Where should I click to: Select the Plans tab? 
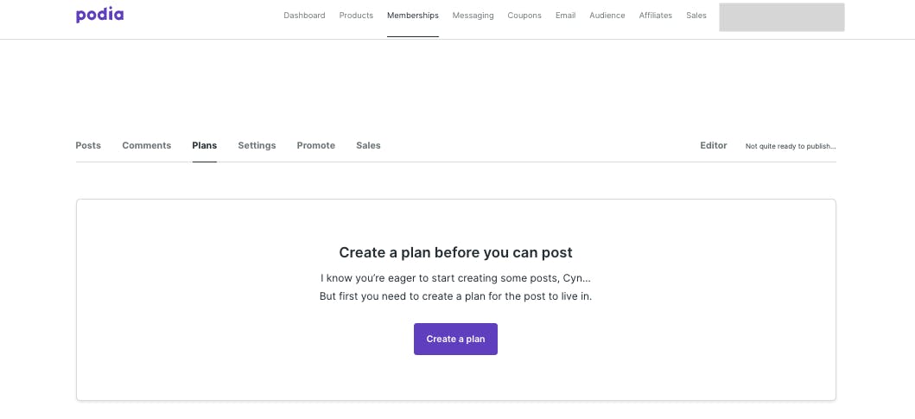pyautogui.click(x=204, y=145)
